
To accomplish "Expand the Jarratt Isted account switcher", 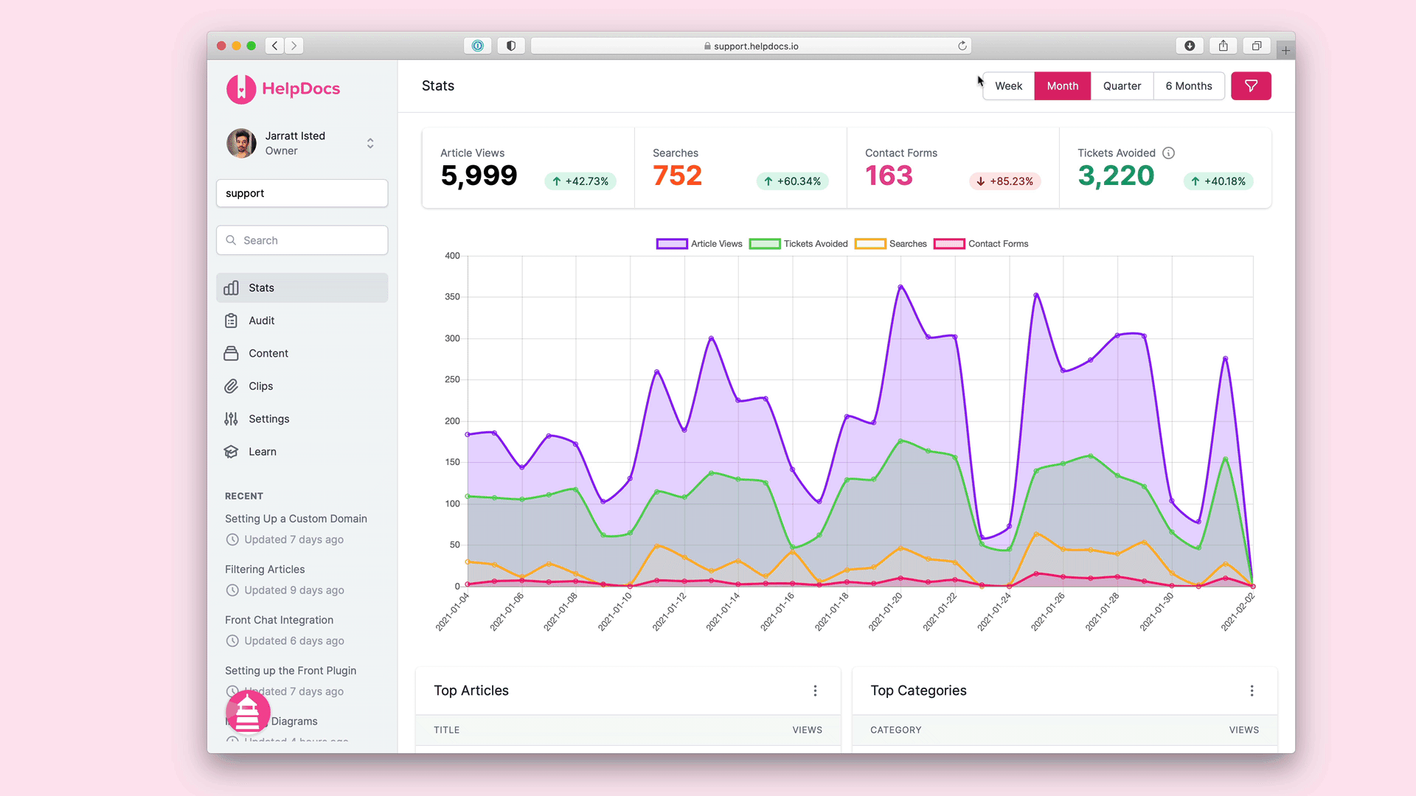I will point(370,143).
